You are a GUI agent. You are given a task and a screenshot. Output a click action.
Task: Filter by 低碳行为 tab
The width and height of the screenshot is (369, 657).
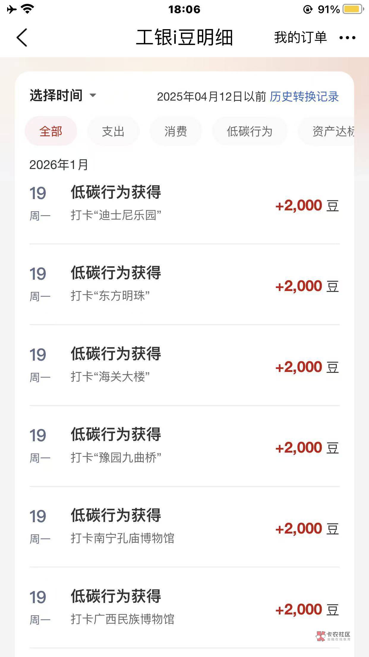[250, 131]
